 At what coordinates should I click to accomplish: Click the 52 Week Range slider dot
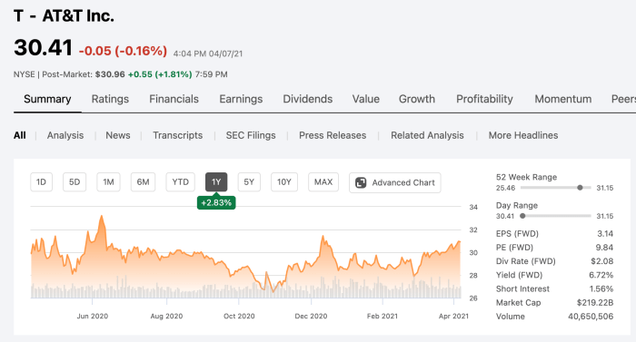pos(580,188)
